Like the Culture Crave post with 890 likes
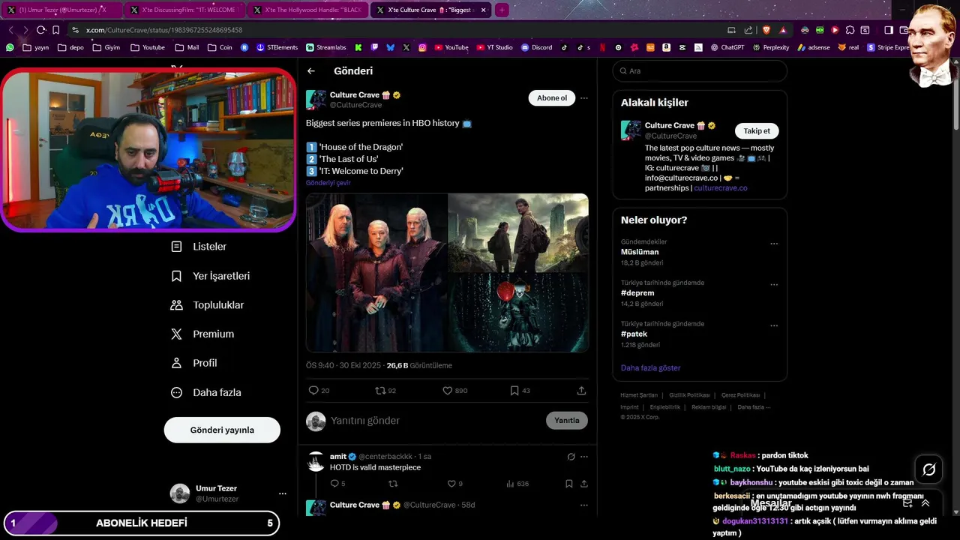Viewport: 960px width, 540px height. point(448,391)
